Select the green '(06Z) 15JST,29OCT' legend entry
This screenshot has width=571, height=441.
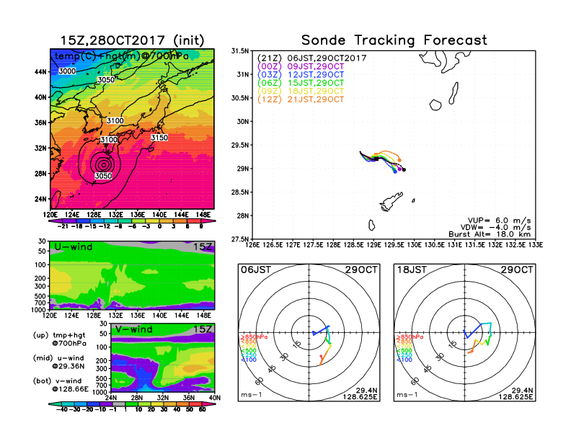(301, 83)
